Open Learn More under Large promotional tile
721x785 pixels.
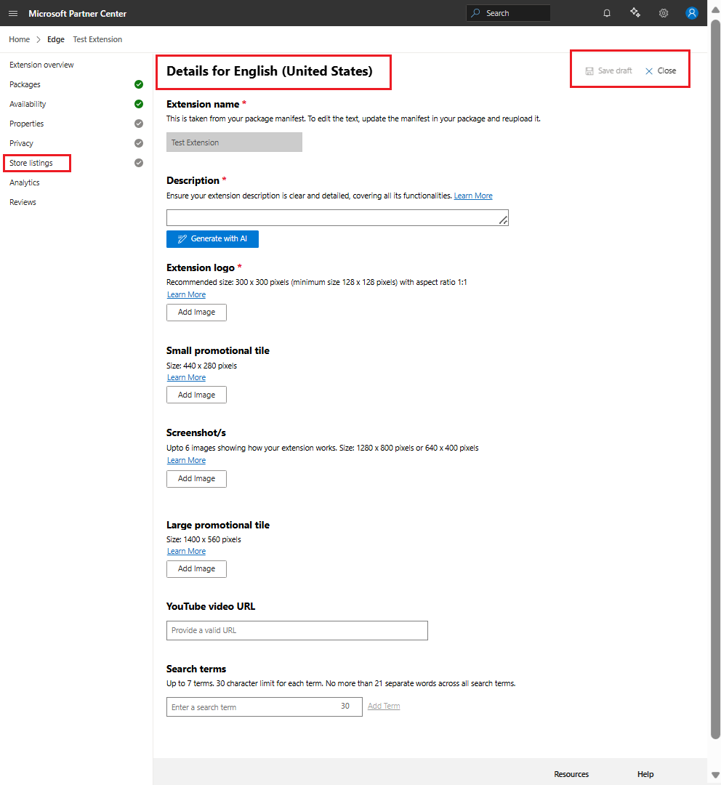pos(186,551)
